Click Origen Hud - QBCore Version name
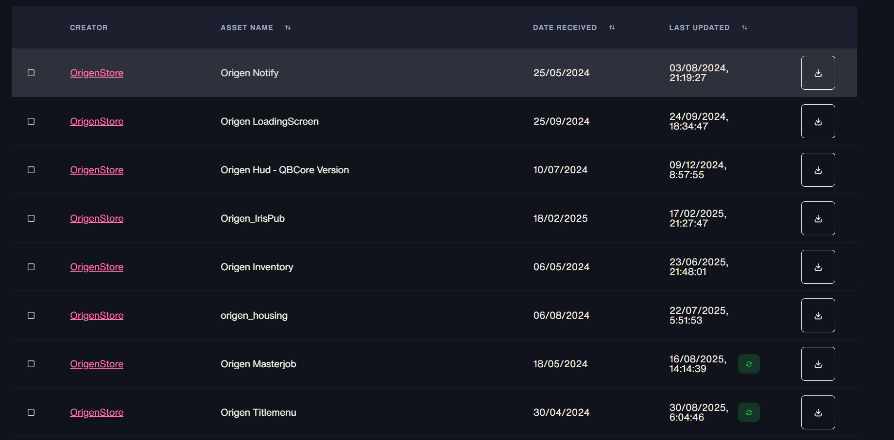Image resolution: width=894 pixels, height=440 pixels. tap(285, 170)
